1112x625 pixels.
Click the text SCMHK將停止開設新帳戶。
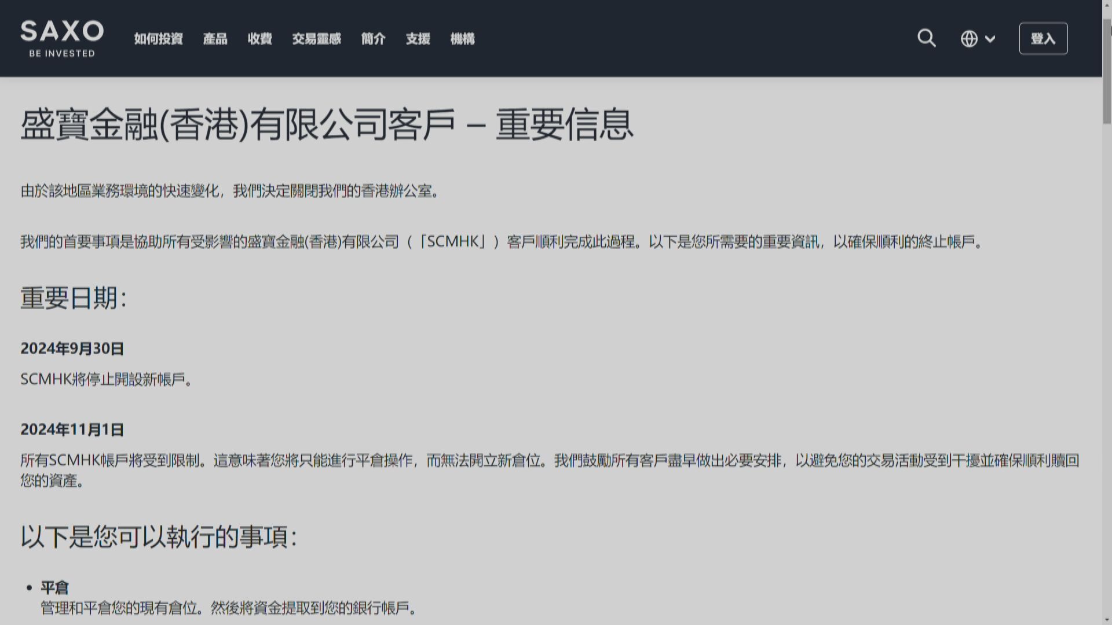click(107, 379)
